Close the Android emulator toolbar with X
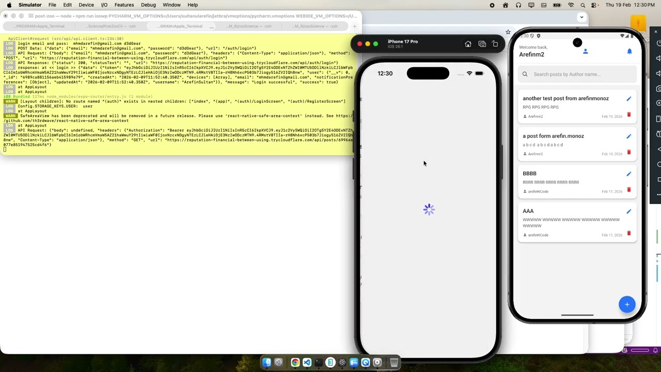Screen dimensions: 661x372 [656, 32]
